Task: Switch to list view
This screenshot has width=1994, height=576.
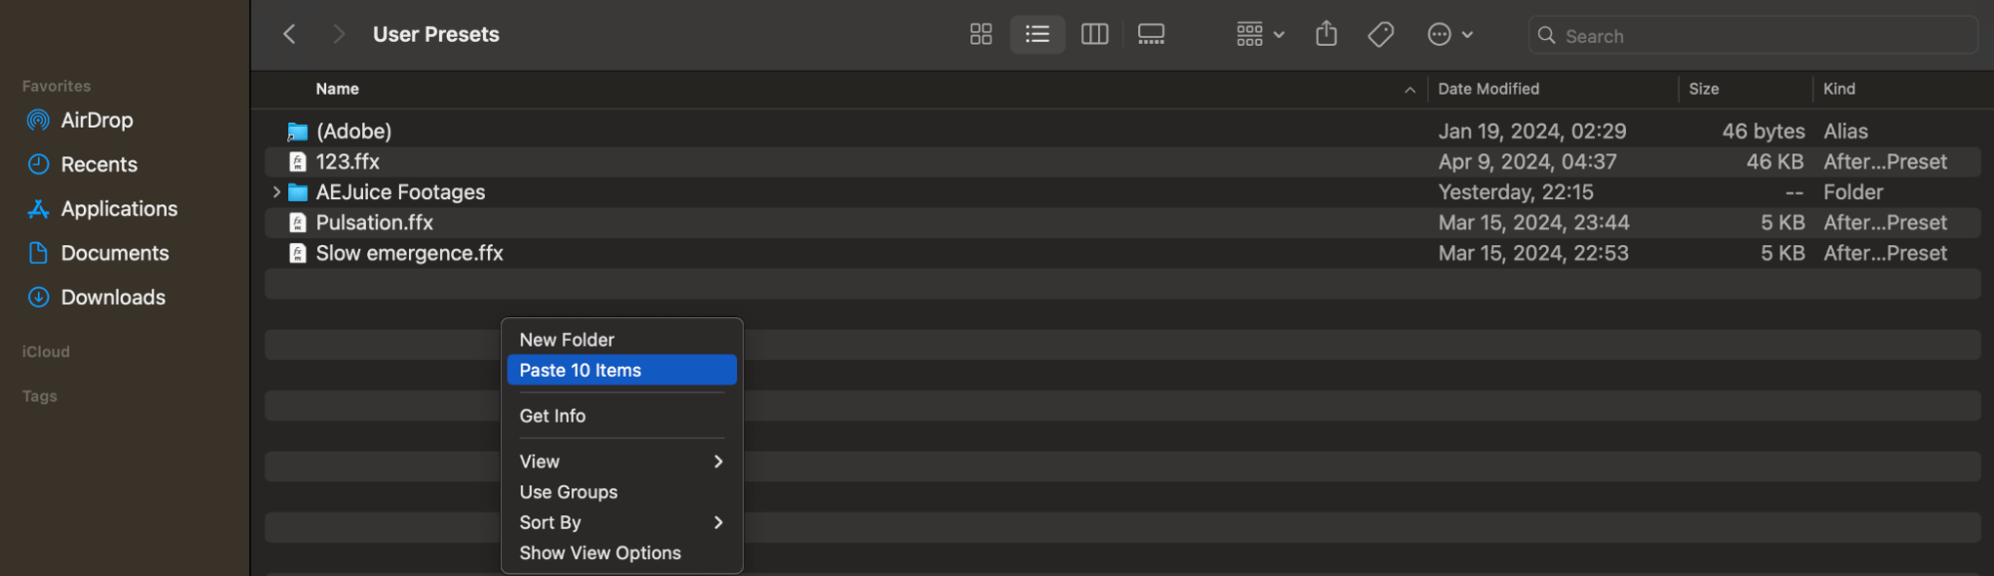Action: coord(1037,35)
